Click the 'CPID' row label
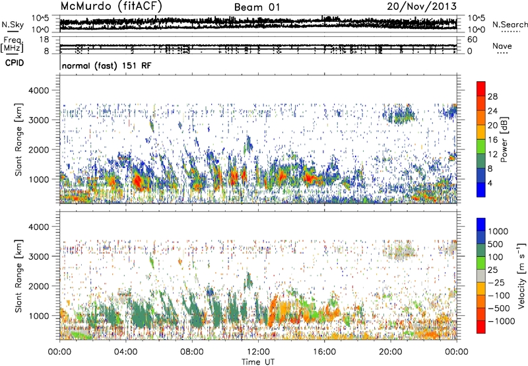Viewport: 528px width, 366px height. point(15,63)
